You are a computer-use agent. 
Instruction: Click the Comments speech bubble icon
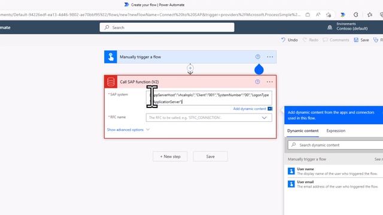coord(325,40)
